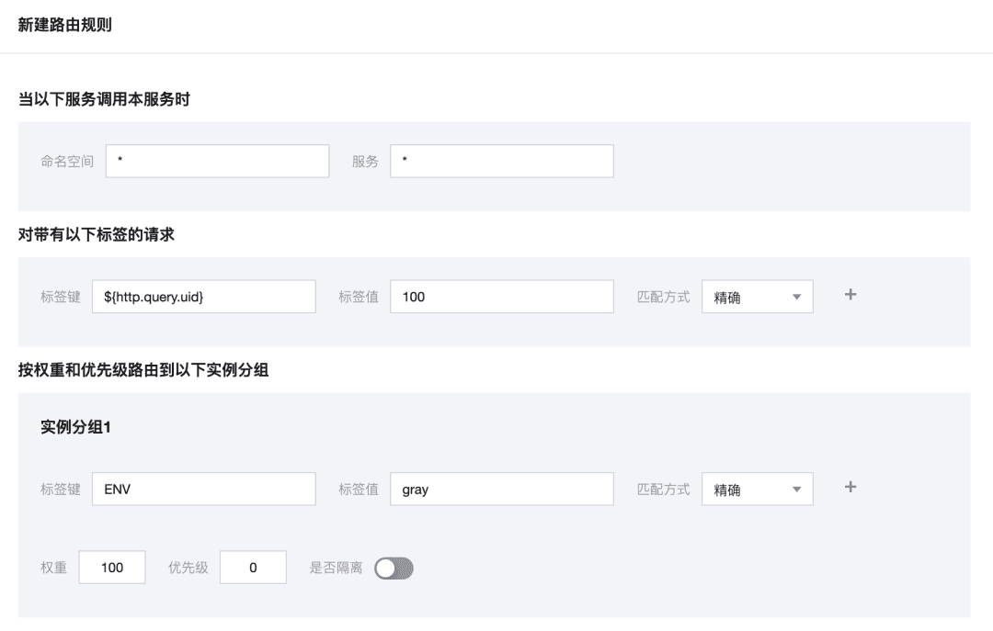Click the ${http.query.uid} tag key field

[204, 297]
